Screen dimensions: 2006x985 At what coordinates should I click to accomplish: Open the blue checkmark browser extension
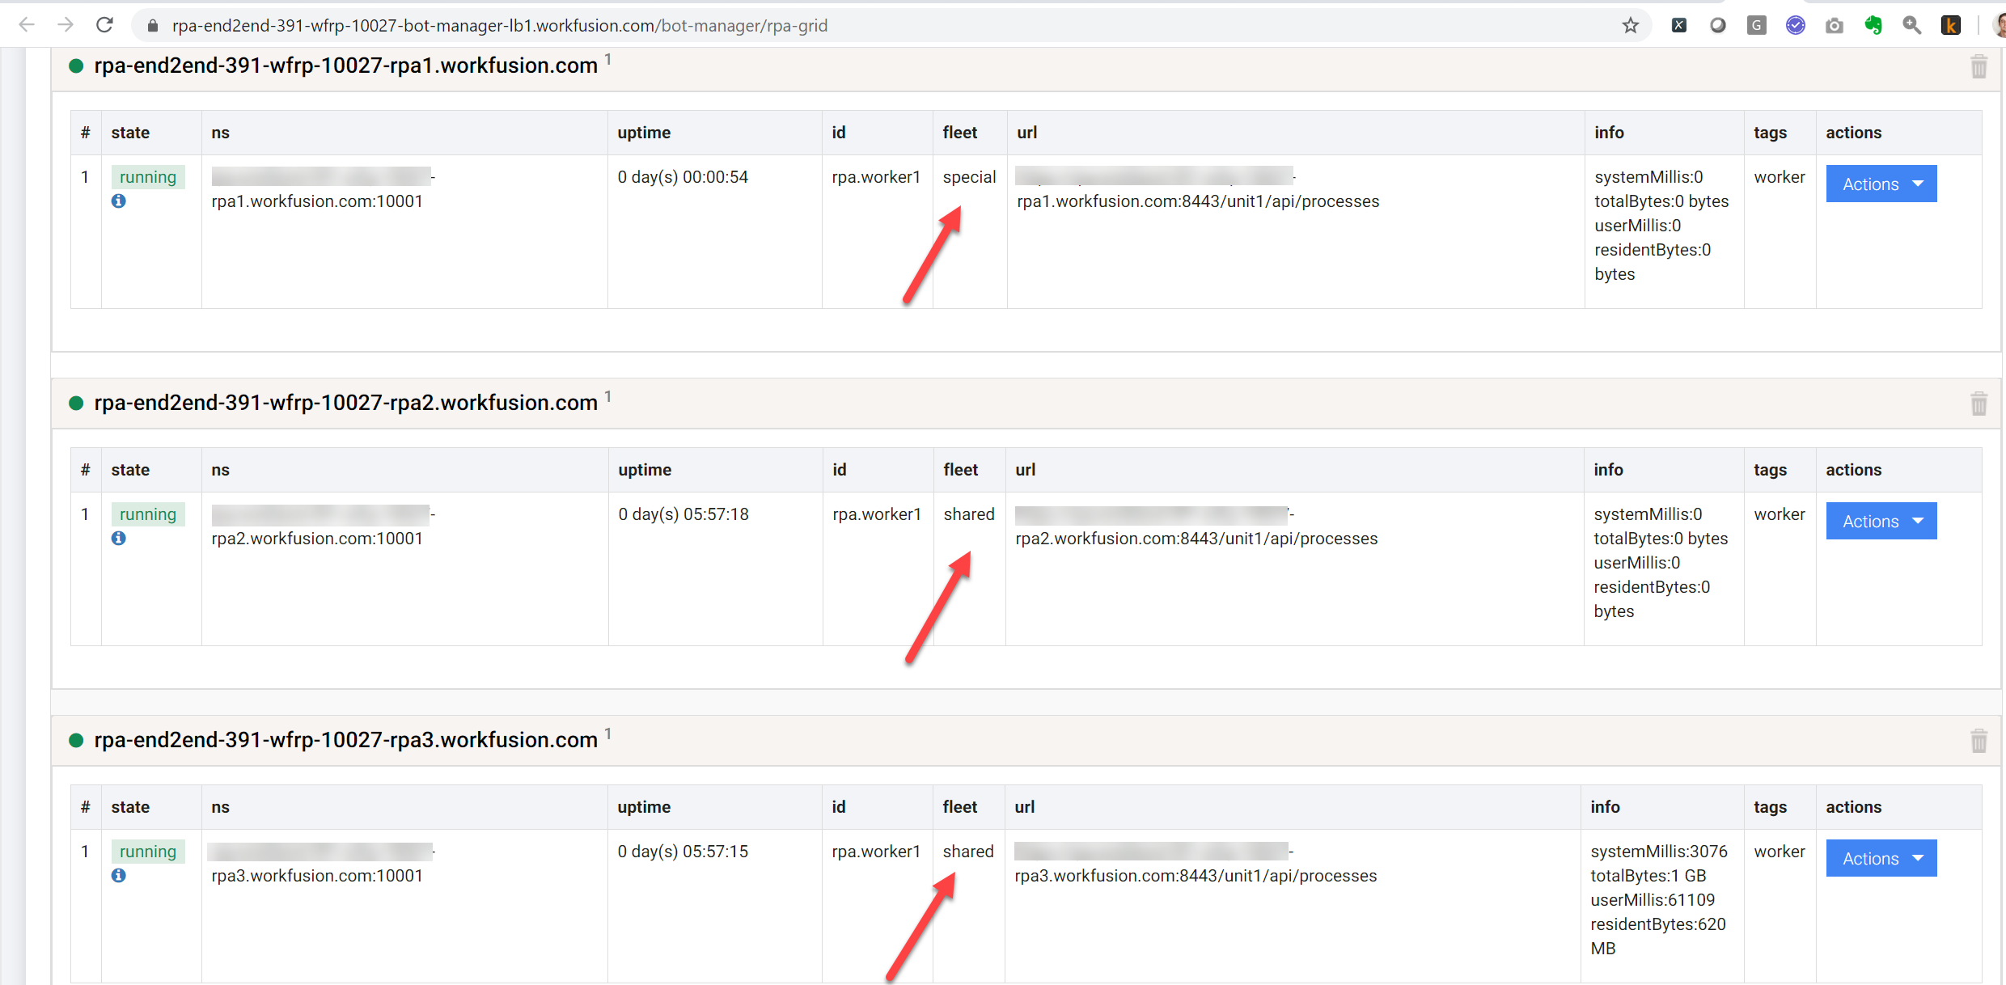pyautogui.click(x=1796, y=26)
